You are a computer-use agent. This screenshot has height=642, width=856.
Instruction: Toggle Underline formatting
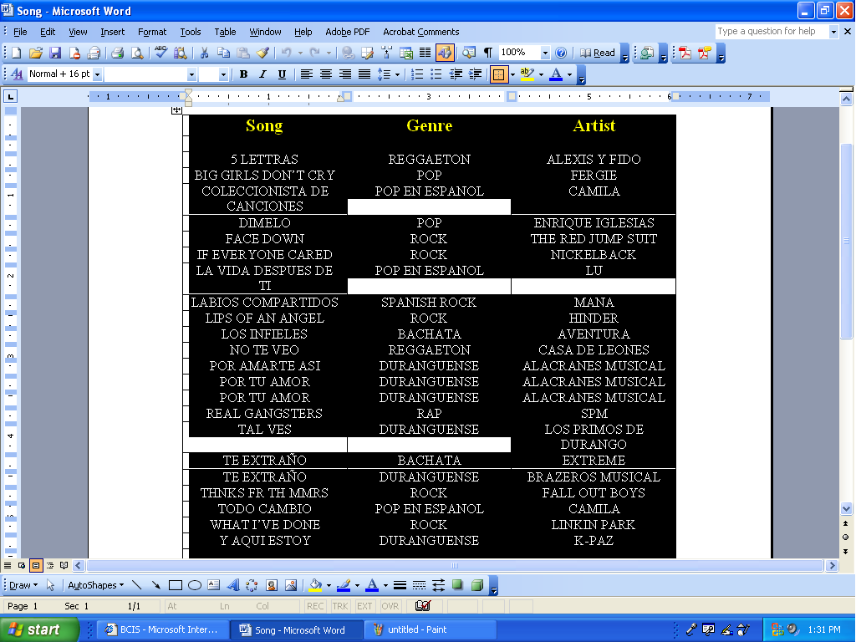pyautogui.click(x=282, y=74)
